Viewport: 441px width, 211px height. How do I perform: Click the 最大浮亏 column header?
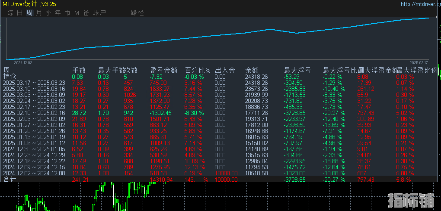pos(297,70)
